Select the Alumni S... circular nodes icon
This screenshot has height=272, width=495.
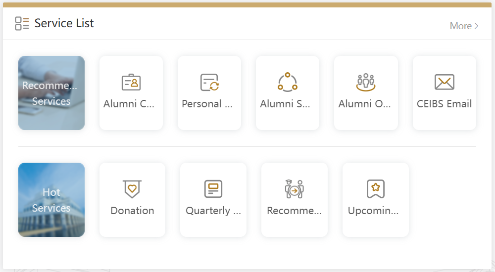[x=288, y=82]
